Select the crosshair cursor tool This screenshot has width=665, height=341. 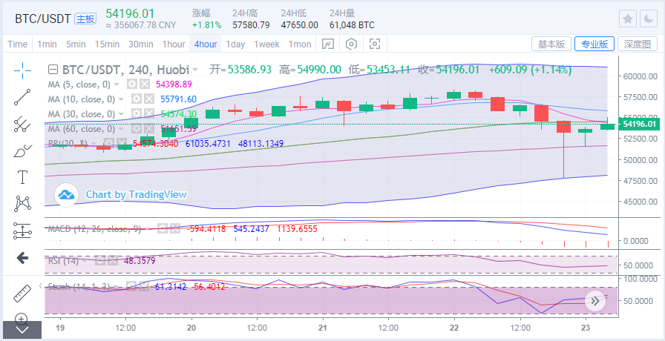[x=22, y=70]
